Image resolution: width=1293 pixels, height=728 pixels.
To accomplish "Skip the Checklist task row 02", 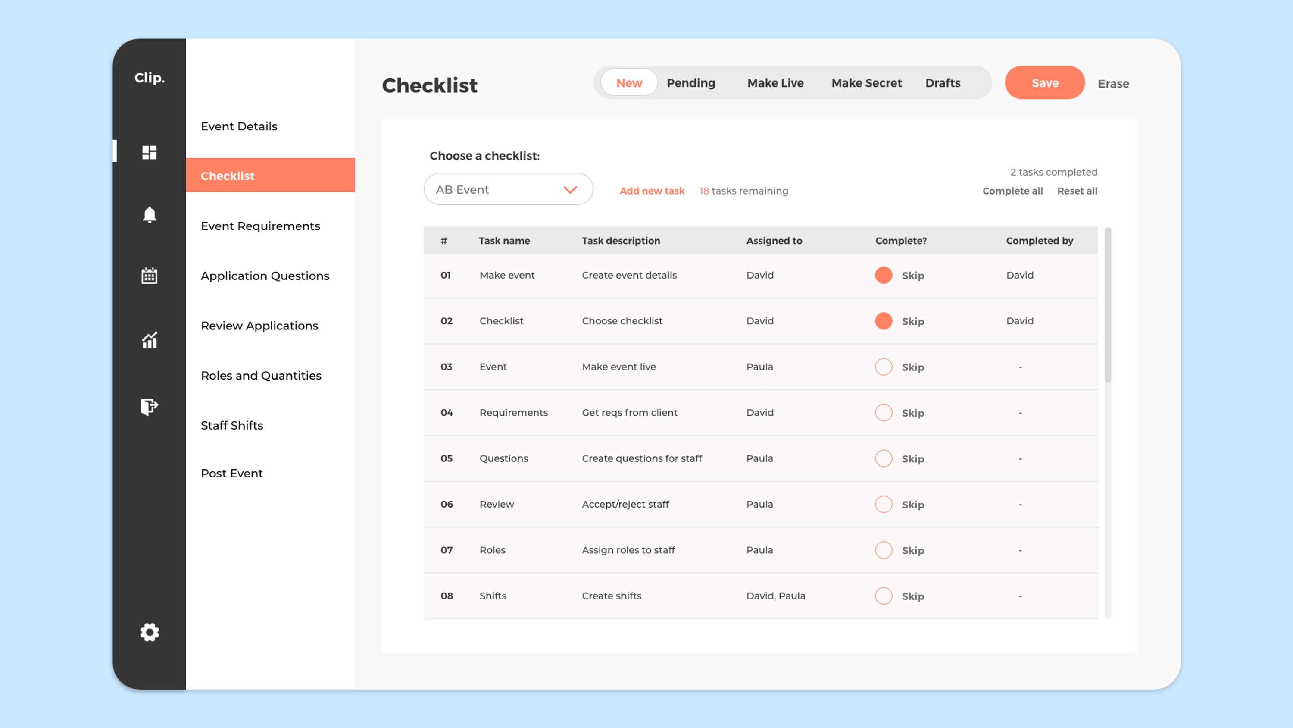I will coord(912,321).
